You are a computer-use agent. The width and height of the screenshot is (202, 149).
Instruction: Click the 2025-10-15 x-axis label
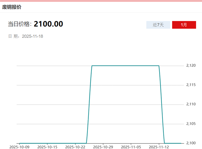47,147
